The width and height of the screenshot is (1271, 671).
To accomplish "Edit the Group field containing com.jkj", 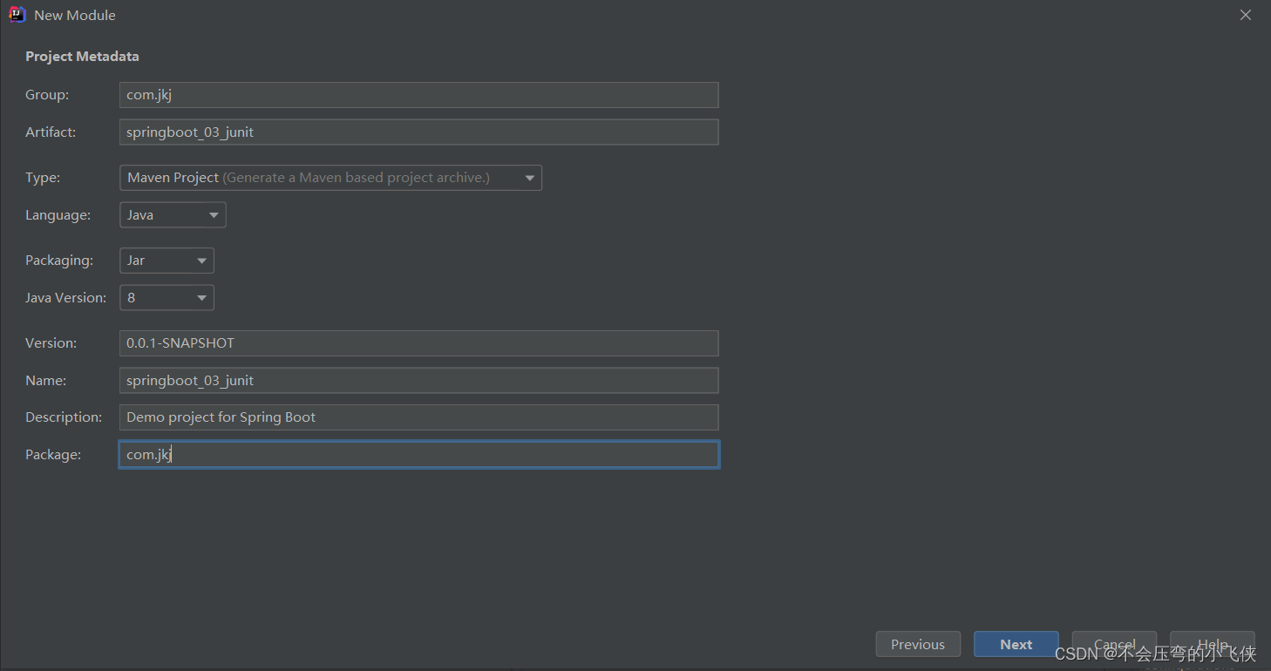I will pos(418,95).
